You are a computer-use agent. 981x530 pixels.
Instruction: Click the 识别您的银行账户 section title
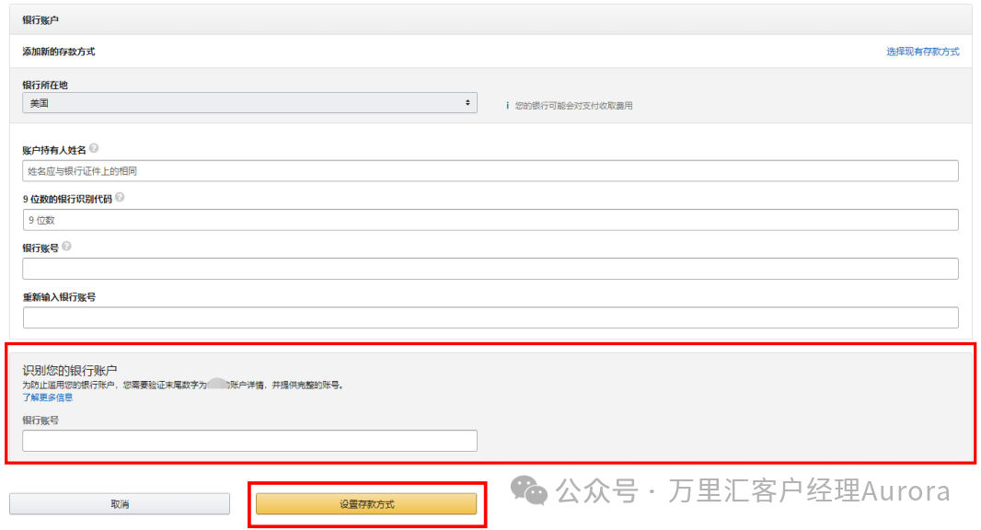[x=70, y=370]
